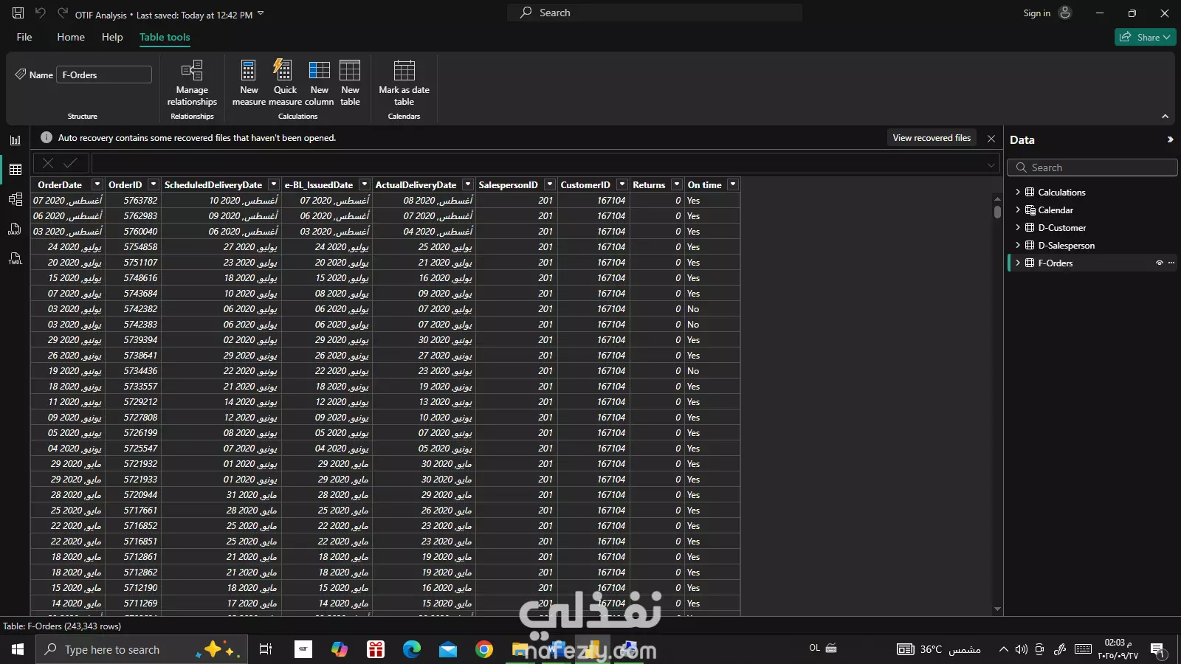Image resolution: width=1181 pixels, height=664 pixels.
Task: Click the Data pane Search field
Action: [x=1092, y=167]
